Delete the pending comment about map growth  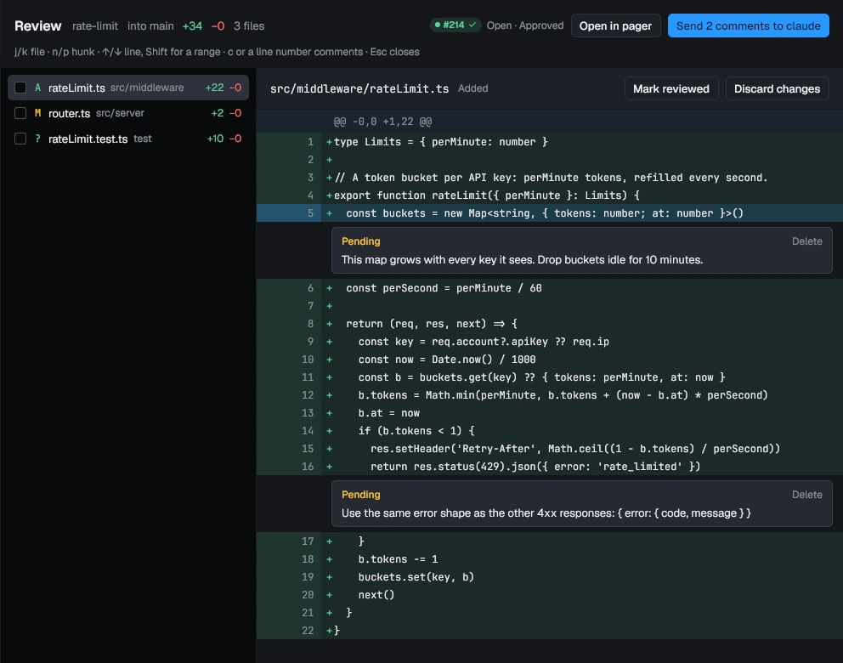806,241
